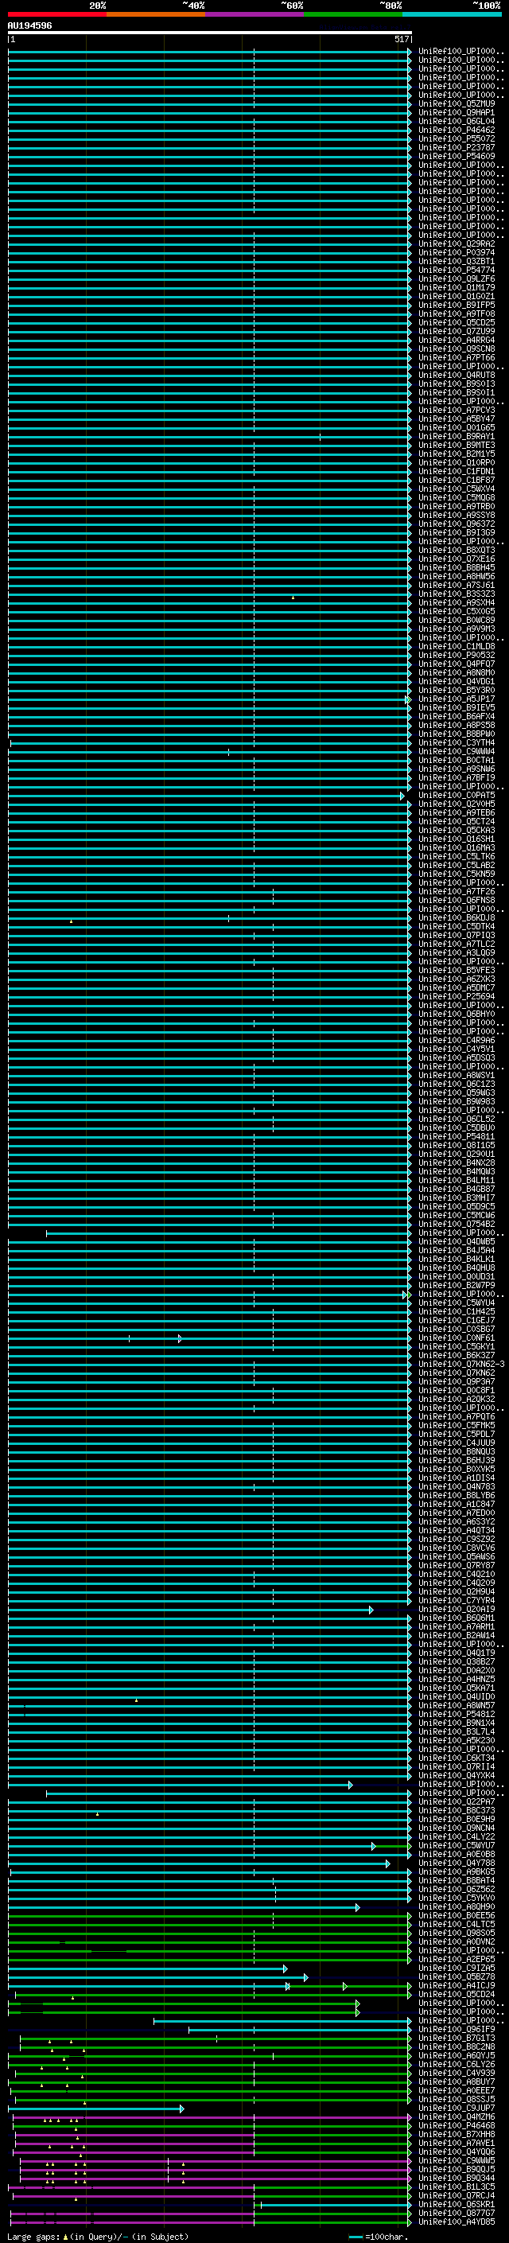Select the UniRef100_A4YD85 label
Screen dimensions: 509x2243
(457, 2222)
